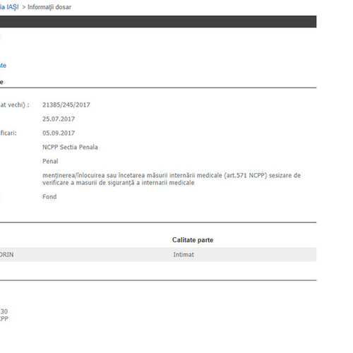
Task: Open the blue partial link ending in 'te'
Action: pyautogui.click(x=3, y=66)
